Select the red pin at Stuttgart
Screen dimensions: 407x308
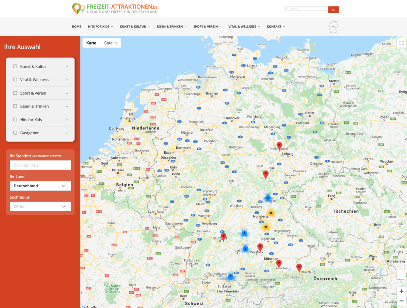224,237
